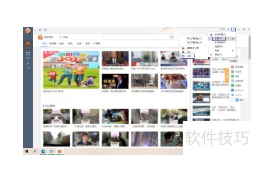Choose Exit (X) in the main menu
Viewport: 274px width, 182px height.
pos(218,55)
